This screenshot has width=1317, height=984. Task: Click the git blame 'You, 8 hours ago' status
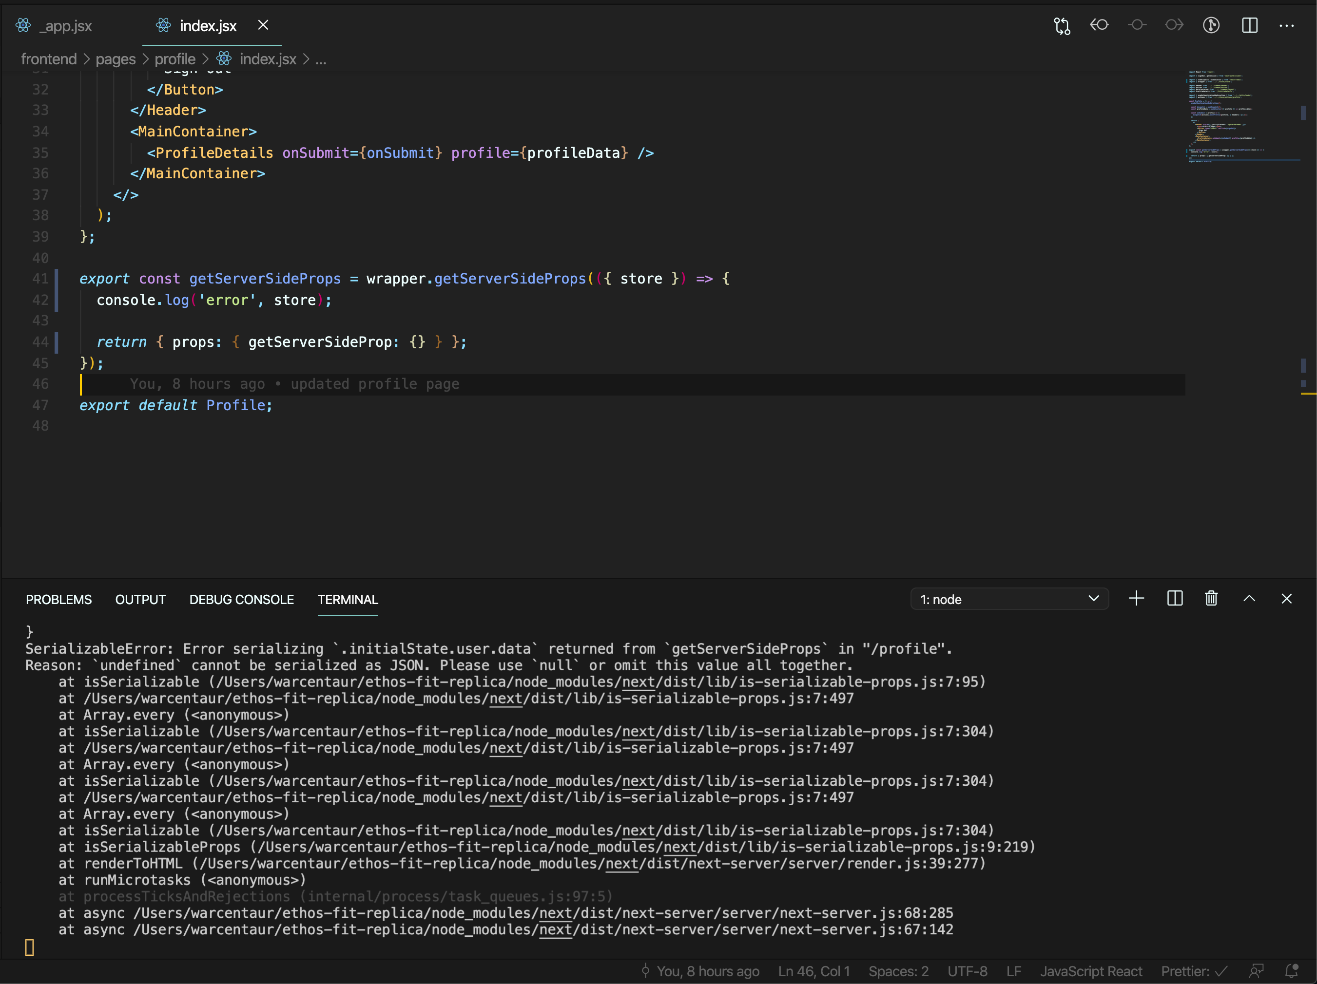[700, 971]
